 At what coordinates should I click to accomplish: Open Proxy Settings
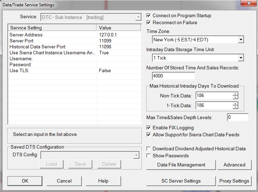(x=234, y=181)
